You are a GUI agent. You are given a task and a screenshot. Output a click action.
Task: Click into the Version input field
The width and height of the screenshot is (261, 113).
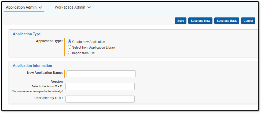click(100, 86)
